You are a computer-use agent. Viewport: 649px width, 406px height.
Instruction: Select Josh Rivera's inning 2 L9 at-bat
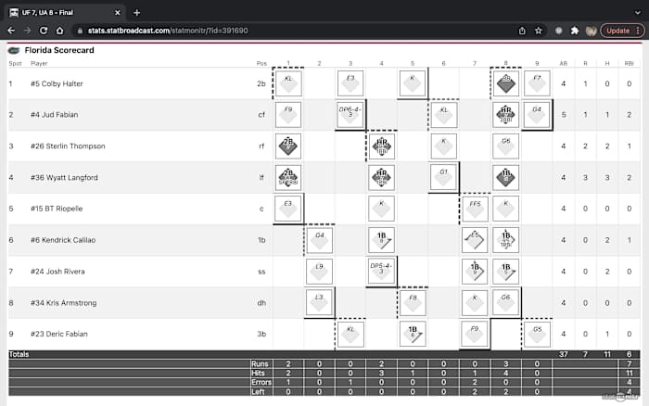coord(320,272)
